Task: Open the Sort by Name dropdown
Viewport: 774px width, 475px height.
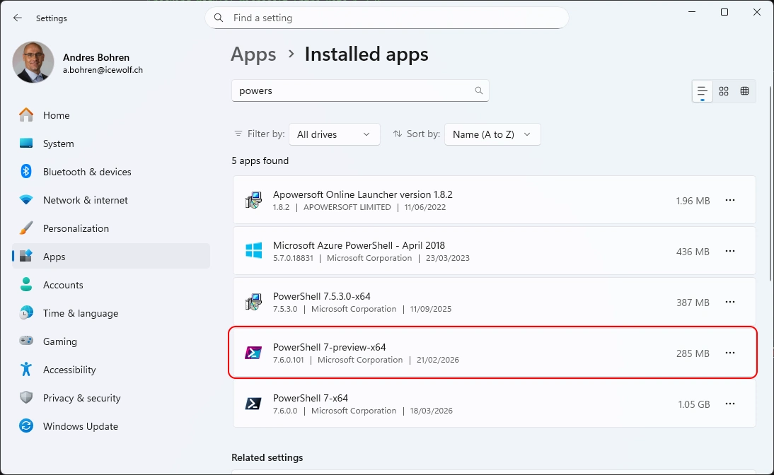Action: pos(492,134)
